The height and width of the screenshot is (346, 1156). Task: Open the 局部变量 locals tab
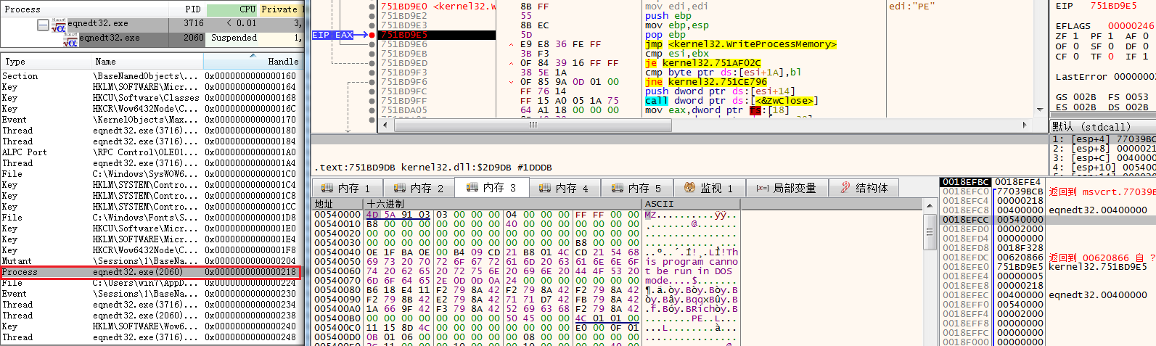tap(787, 188)
